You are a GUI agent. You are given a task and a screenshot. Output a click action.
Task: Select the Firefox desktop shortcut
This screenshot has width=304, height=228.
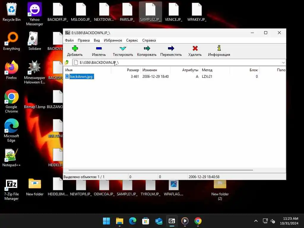tap(12, 70)
